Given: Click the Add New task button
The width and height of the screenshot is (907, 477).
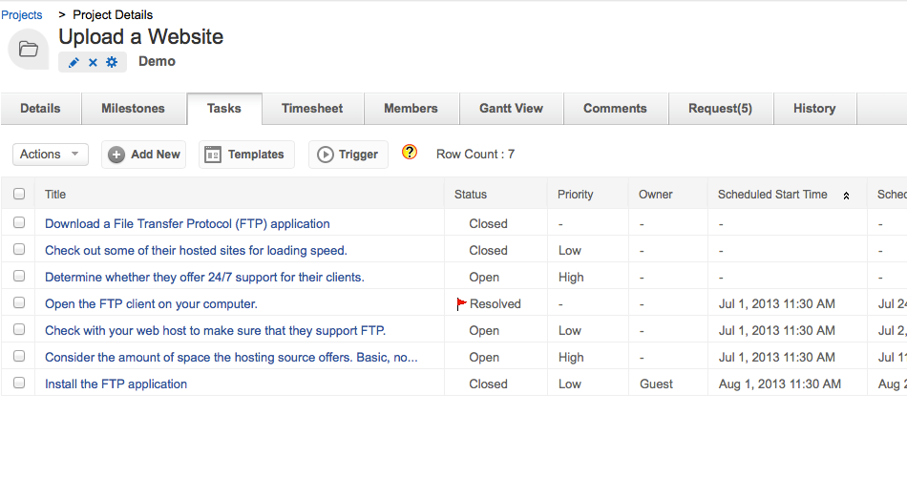Looking at the screenshot, I should (x=144, y=155).
